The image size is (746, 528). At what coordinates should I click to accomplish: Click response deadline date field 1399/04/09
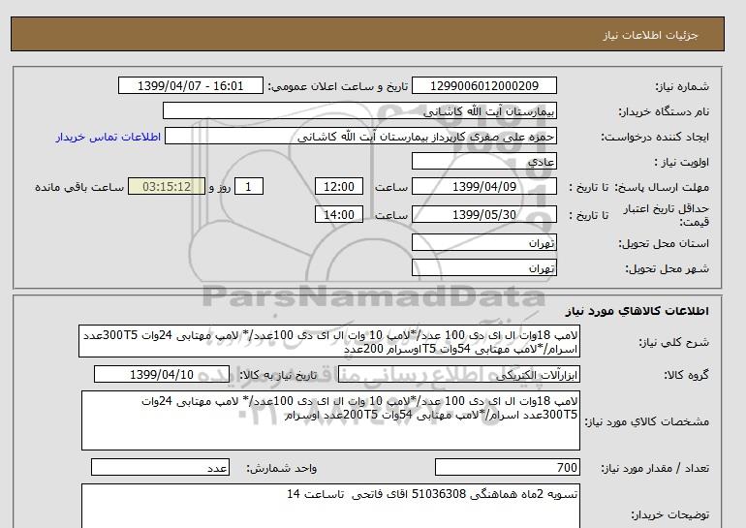(483, 186)
